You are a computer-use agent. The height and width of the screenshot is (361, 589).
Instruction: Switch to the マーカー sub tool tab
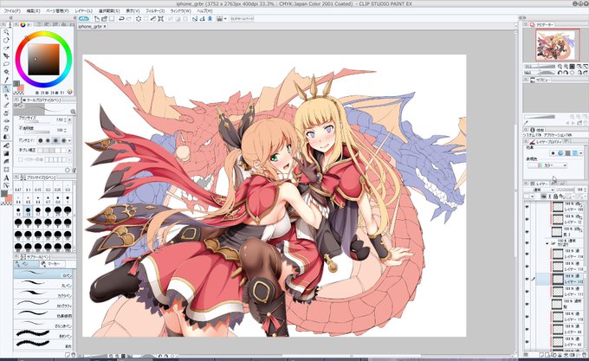point(53,264)
